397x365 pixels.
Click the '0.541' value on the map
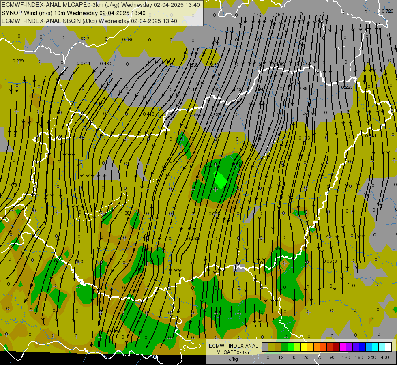(x=371, y=136)
